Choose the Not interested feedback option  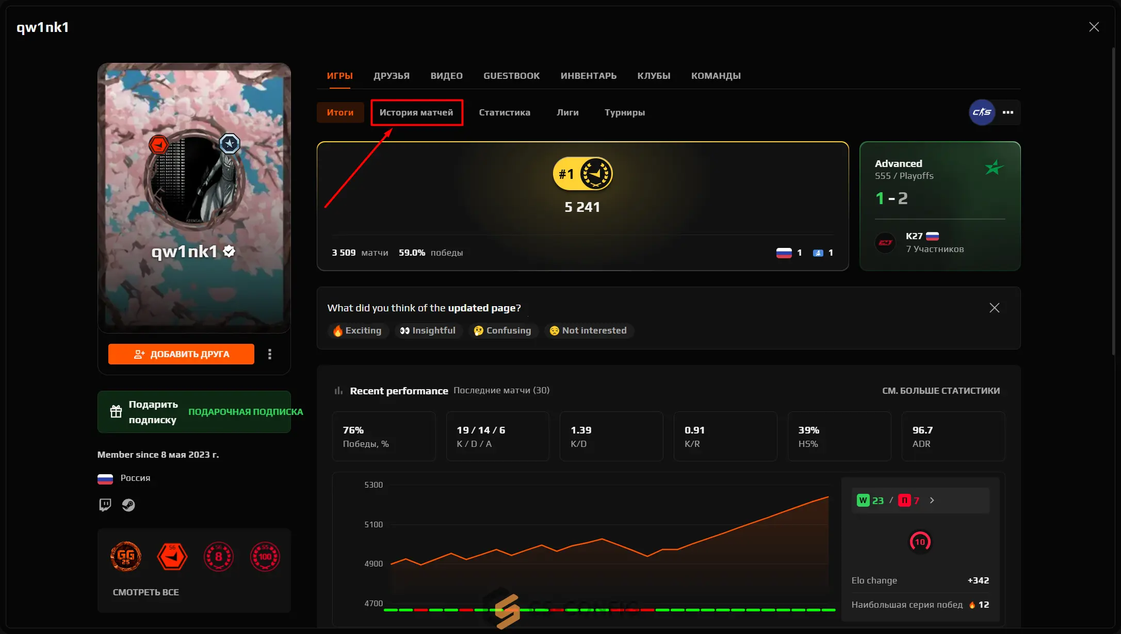pos(588,331)
